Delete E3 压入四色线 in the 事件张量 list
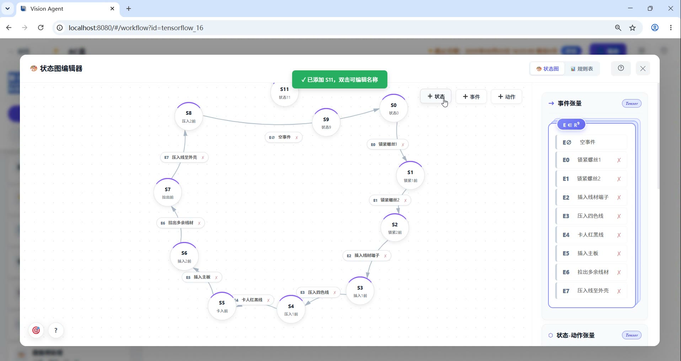681x361 pixels. pos(619,216)
